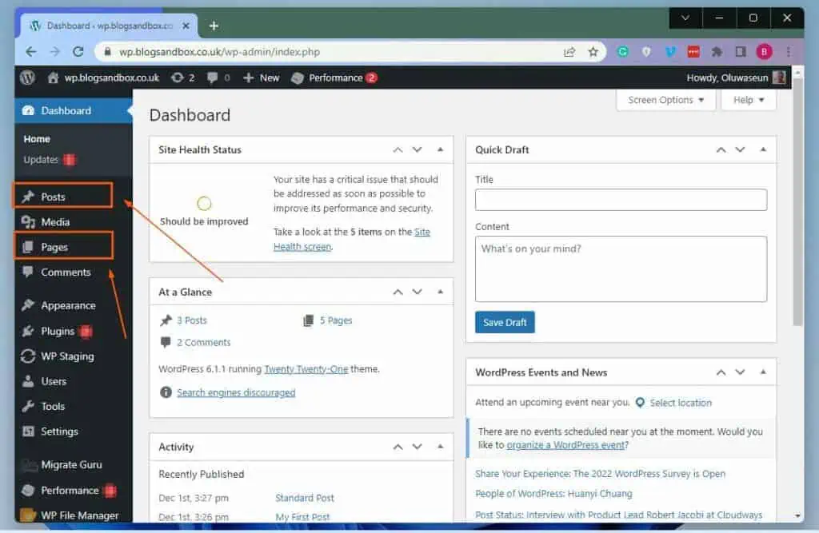Click the Pages icon in the sidebar
The height and width of the screenshot is (533, 819).
point(30,245)
